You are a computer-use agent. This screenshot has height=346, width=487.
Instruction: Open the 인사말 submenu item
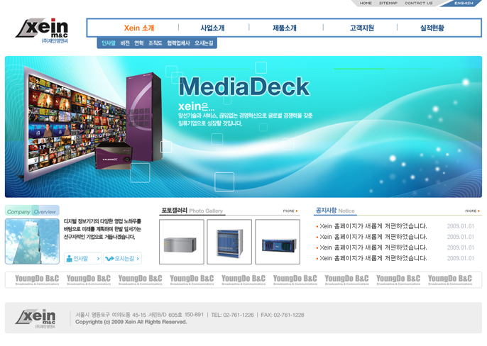click(x=109, y=43)
